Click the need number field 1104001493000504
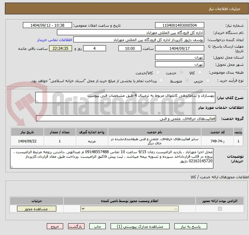The width and height of the screenshot is (249, 235). [179, 25]
